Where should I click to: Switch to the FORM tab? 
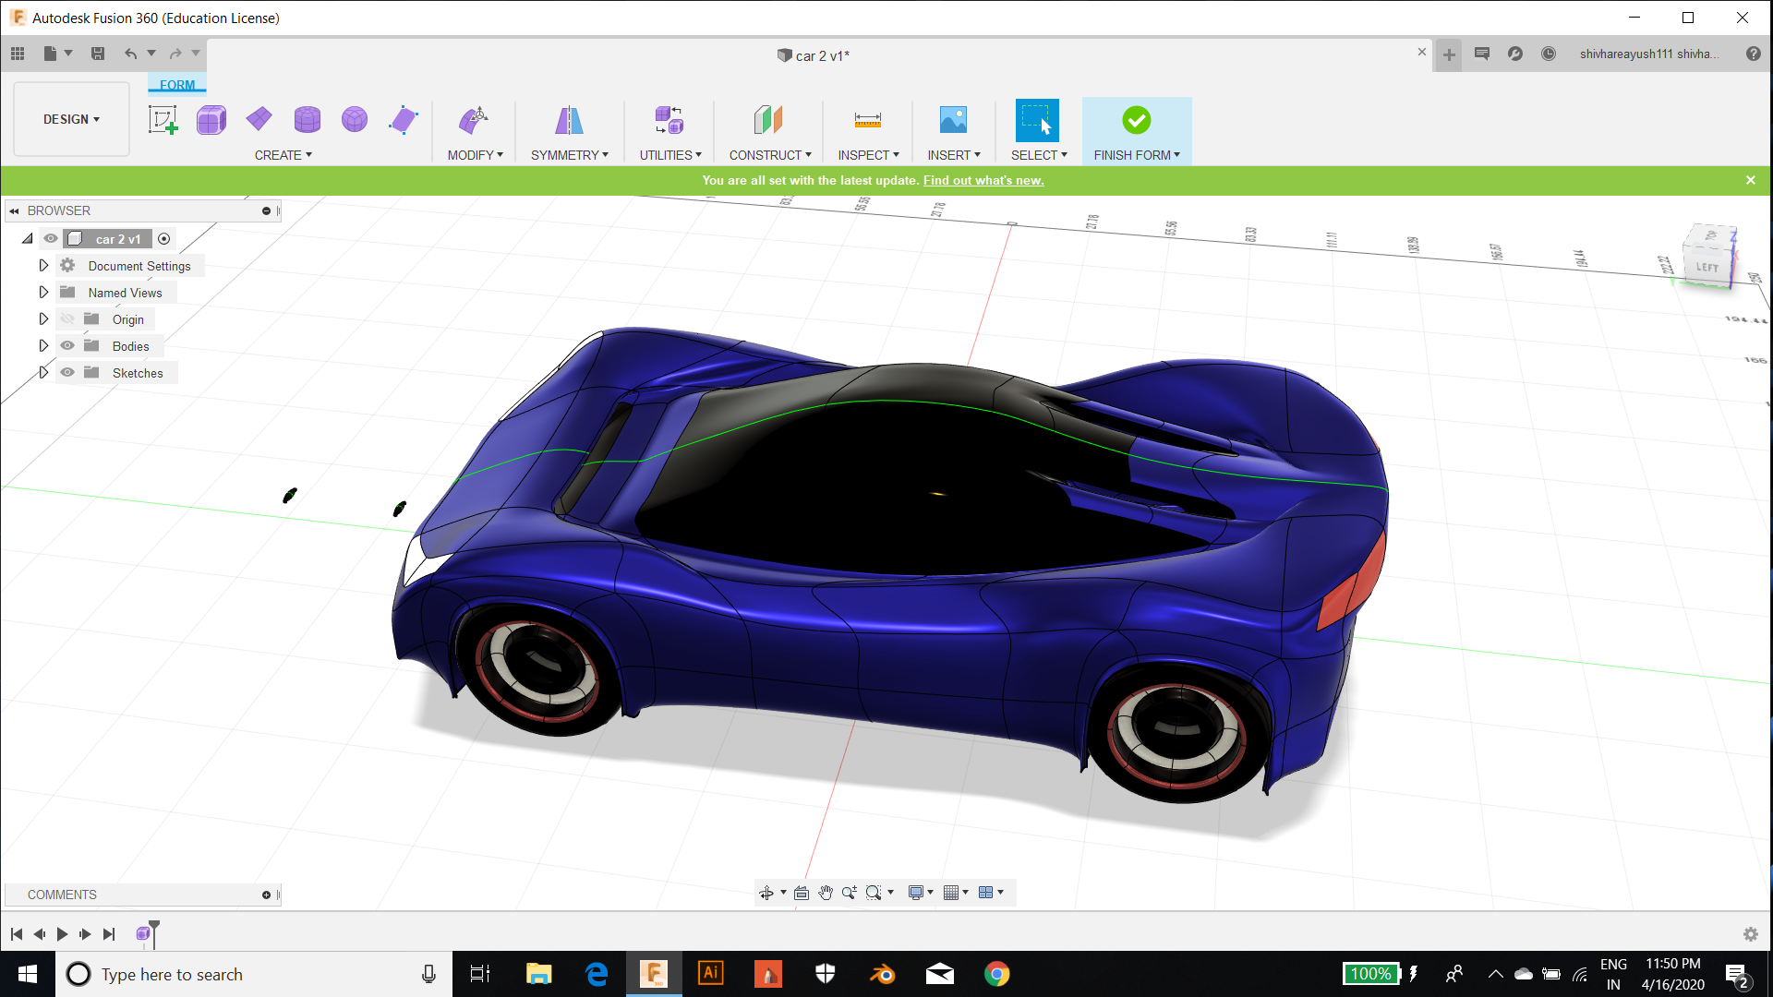click(x=176, y=84)
